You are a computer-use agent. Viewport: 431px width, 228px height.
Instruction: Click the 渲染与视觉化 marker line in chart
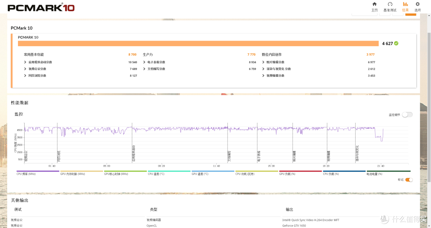(356, 143)
